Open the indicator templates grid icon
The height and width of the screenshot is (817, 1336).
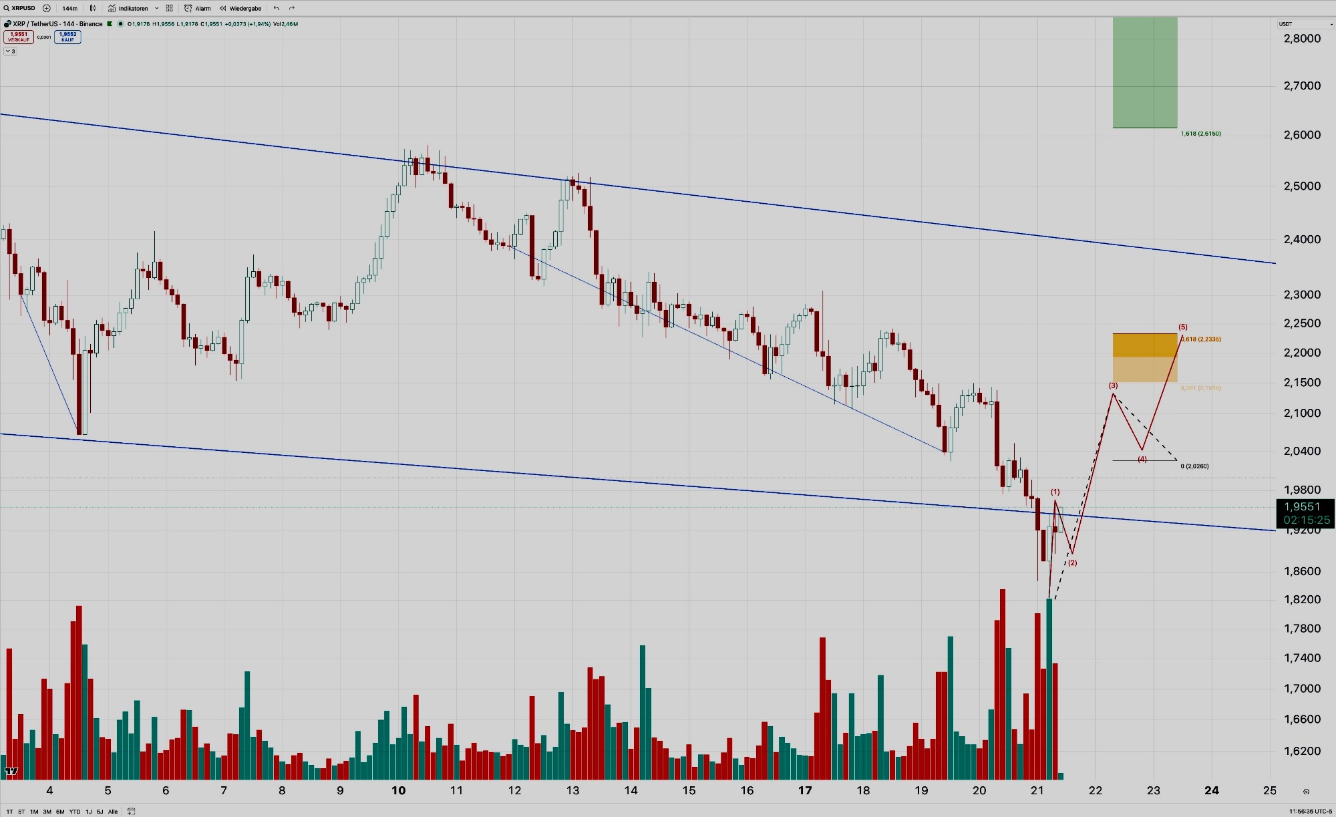pyautogui.click(x=170, y=8)
